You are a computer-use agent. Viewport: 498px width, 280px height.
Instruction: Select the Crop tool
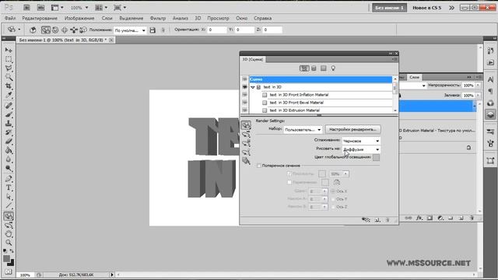pos(9,86)
